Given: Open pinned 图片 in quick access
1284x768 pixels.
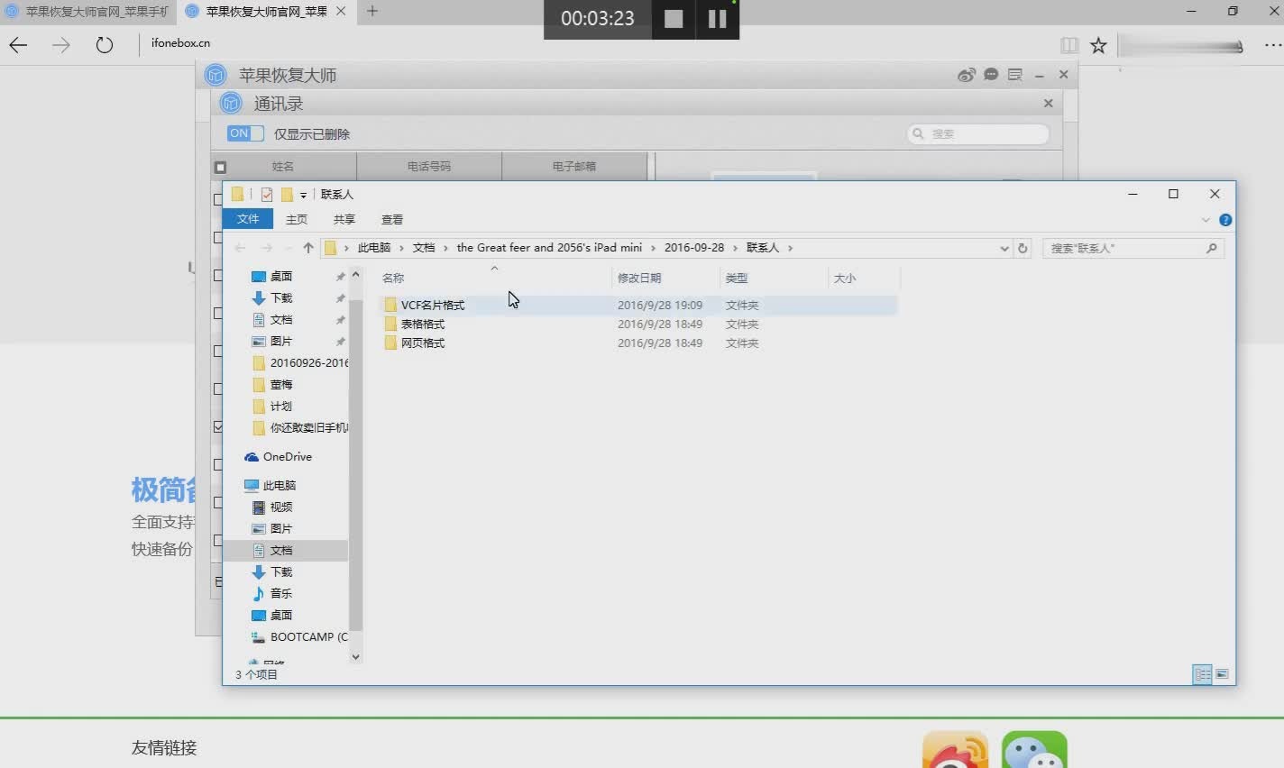Looking at the screenshot, I should point(281,342).
